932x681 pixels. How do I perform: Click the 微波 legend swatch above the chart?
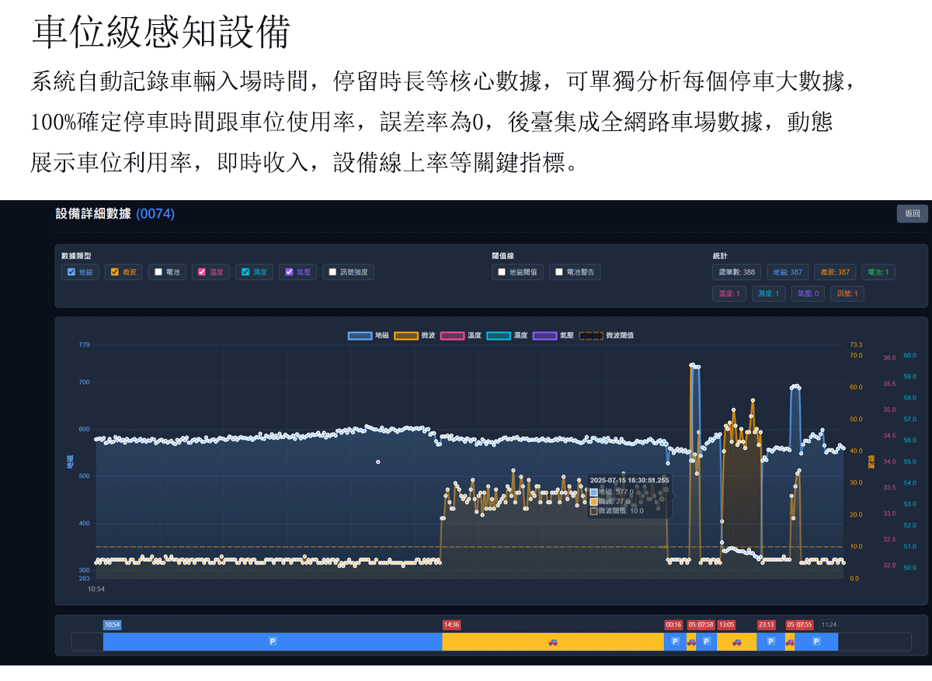pyautogui.click(x=406, y=336)
